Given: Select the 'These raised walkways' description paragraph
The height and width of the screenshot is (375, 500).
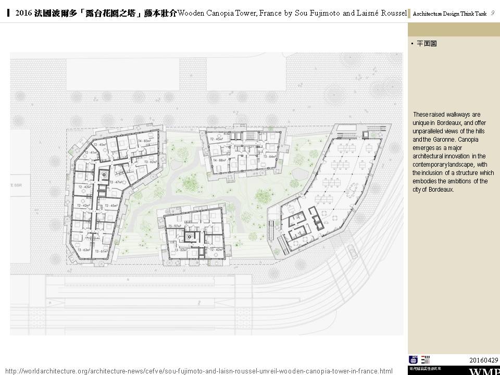Looking at the screenshot, I should [x=453, y=152].
